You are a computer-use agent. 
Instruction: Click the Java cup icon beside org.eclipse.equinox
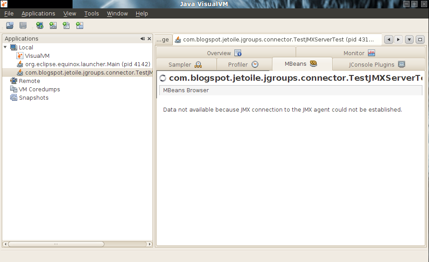point(20,64)
